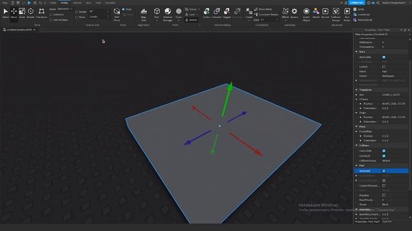Open Collision Groups editor

click(336, 14)
